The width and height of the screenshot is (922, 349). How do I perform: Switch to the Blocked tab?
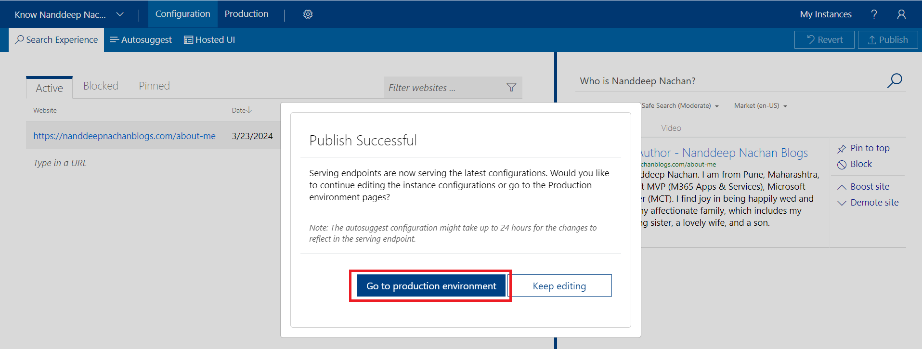(x=101, y=86)
